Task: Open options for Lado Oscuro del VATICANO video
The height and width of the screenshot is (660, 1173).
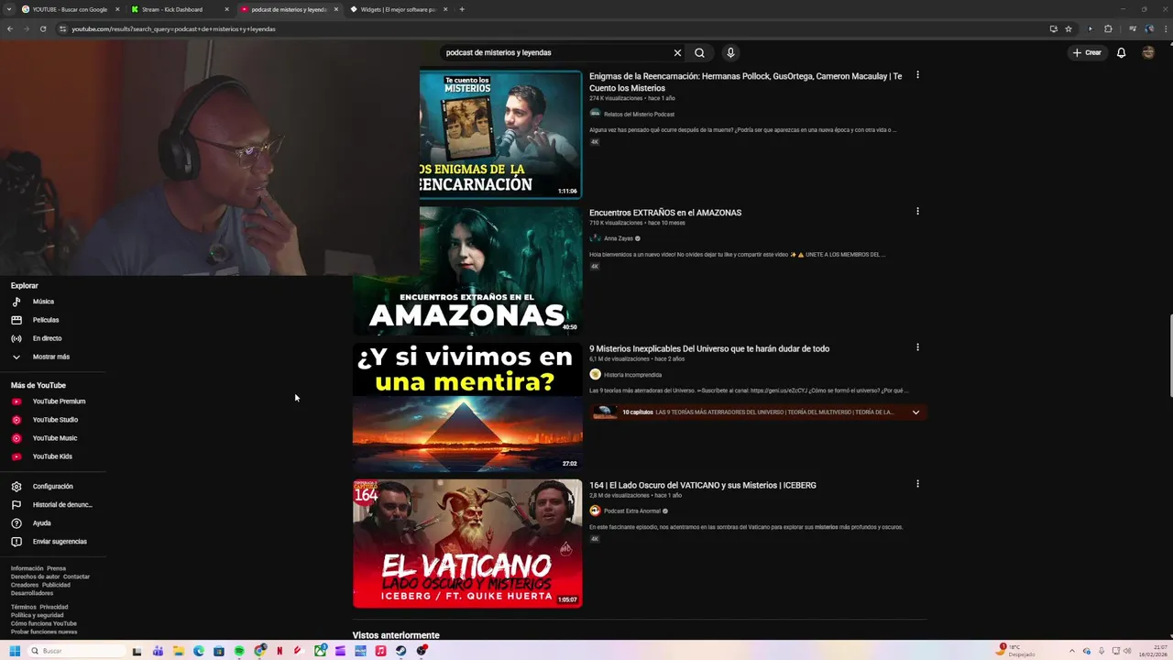Action: coord(917,484)
